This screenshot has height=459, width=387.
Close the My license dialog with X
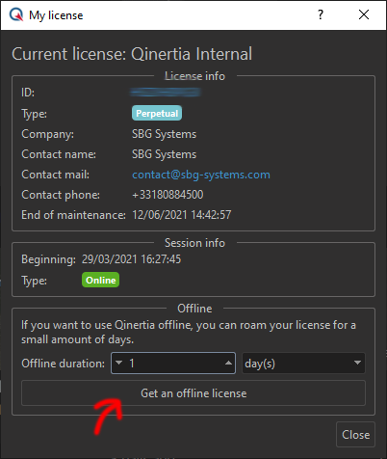click(364, 14)
